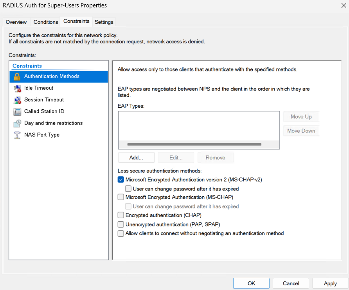Click the NAS Port Type antenna icon
Viewport: 349px width, 290px height.
click(x=17, y=135)
